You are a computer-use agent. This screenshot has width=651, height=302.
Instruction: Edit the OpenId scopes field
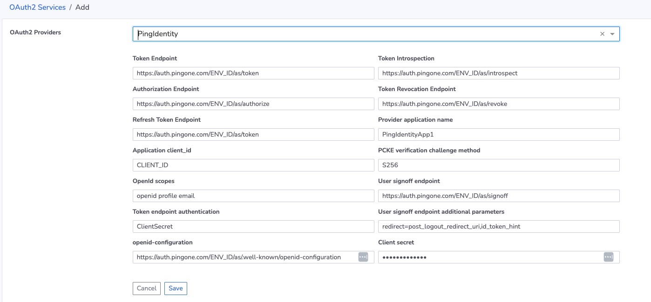[x=253, y=196]
